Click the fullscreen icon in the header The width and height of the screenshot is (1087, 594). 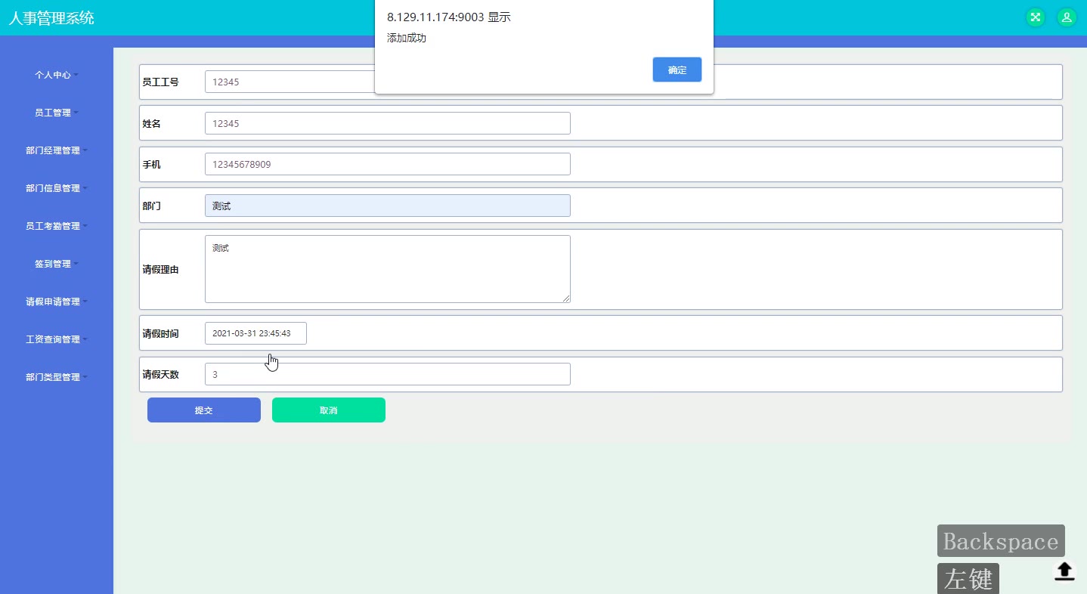(x=1035, y=17)
